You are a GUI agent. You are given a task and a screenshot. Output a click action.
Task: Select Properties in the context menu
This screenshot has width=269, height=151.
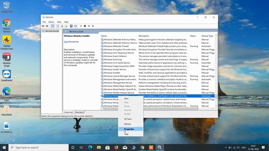pyautogui.click(x=131, y=129)
